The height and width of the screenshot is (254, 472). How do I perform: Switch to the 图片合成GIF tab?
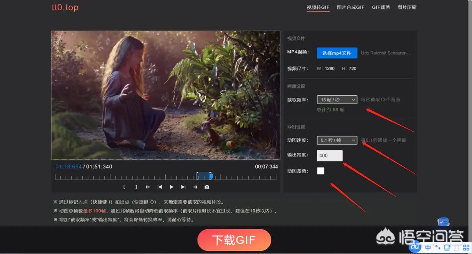coord(350,7)
